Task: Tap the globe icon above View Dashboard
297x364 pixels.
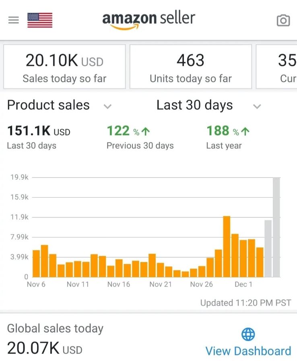Action: point(248,334)
